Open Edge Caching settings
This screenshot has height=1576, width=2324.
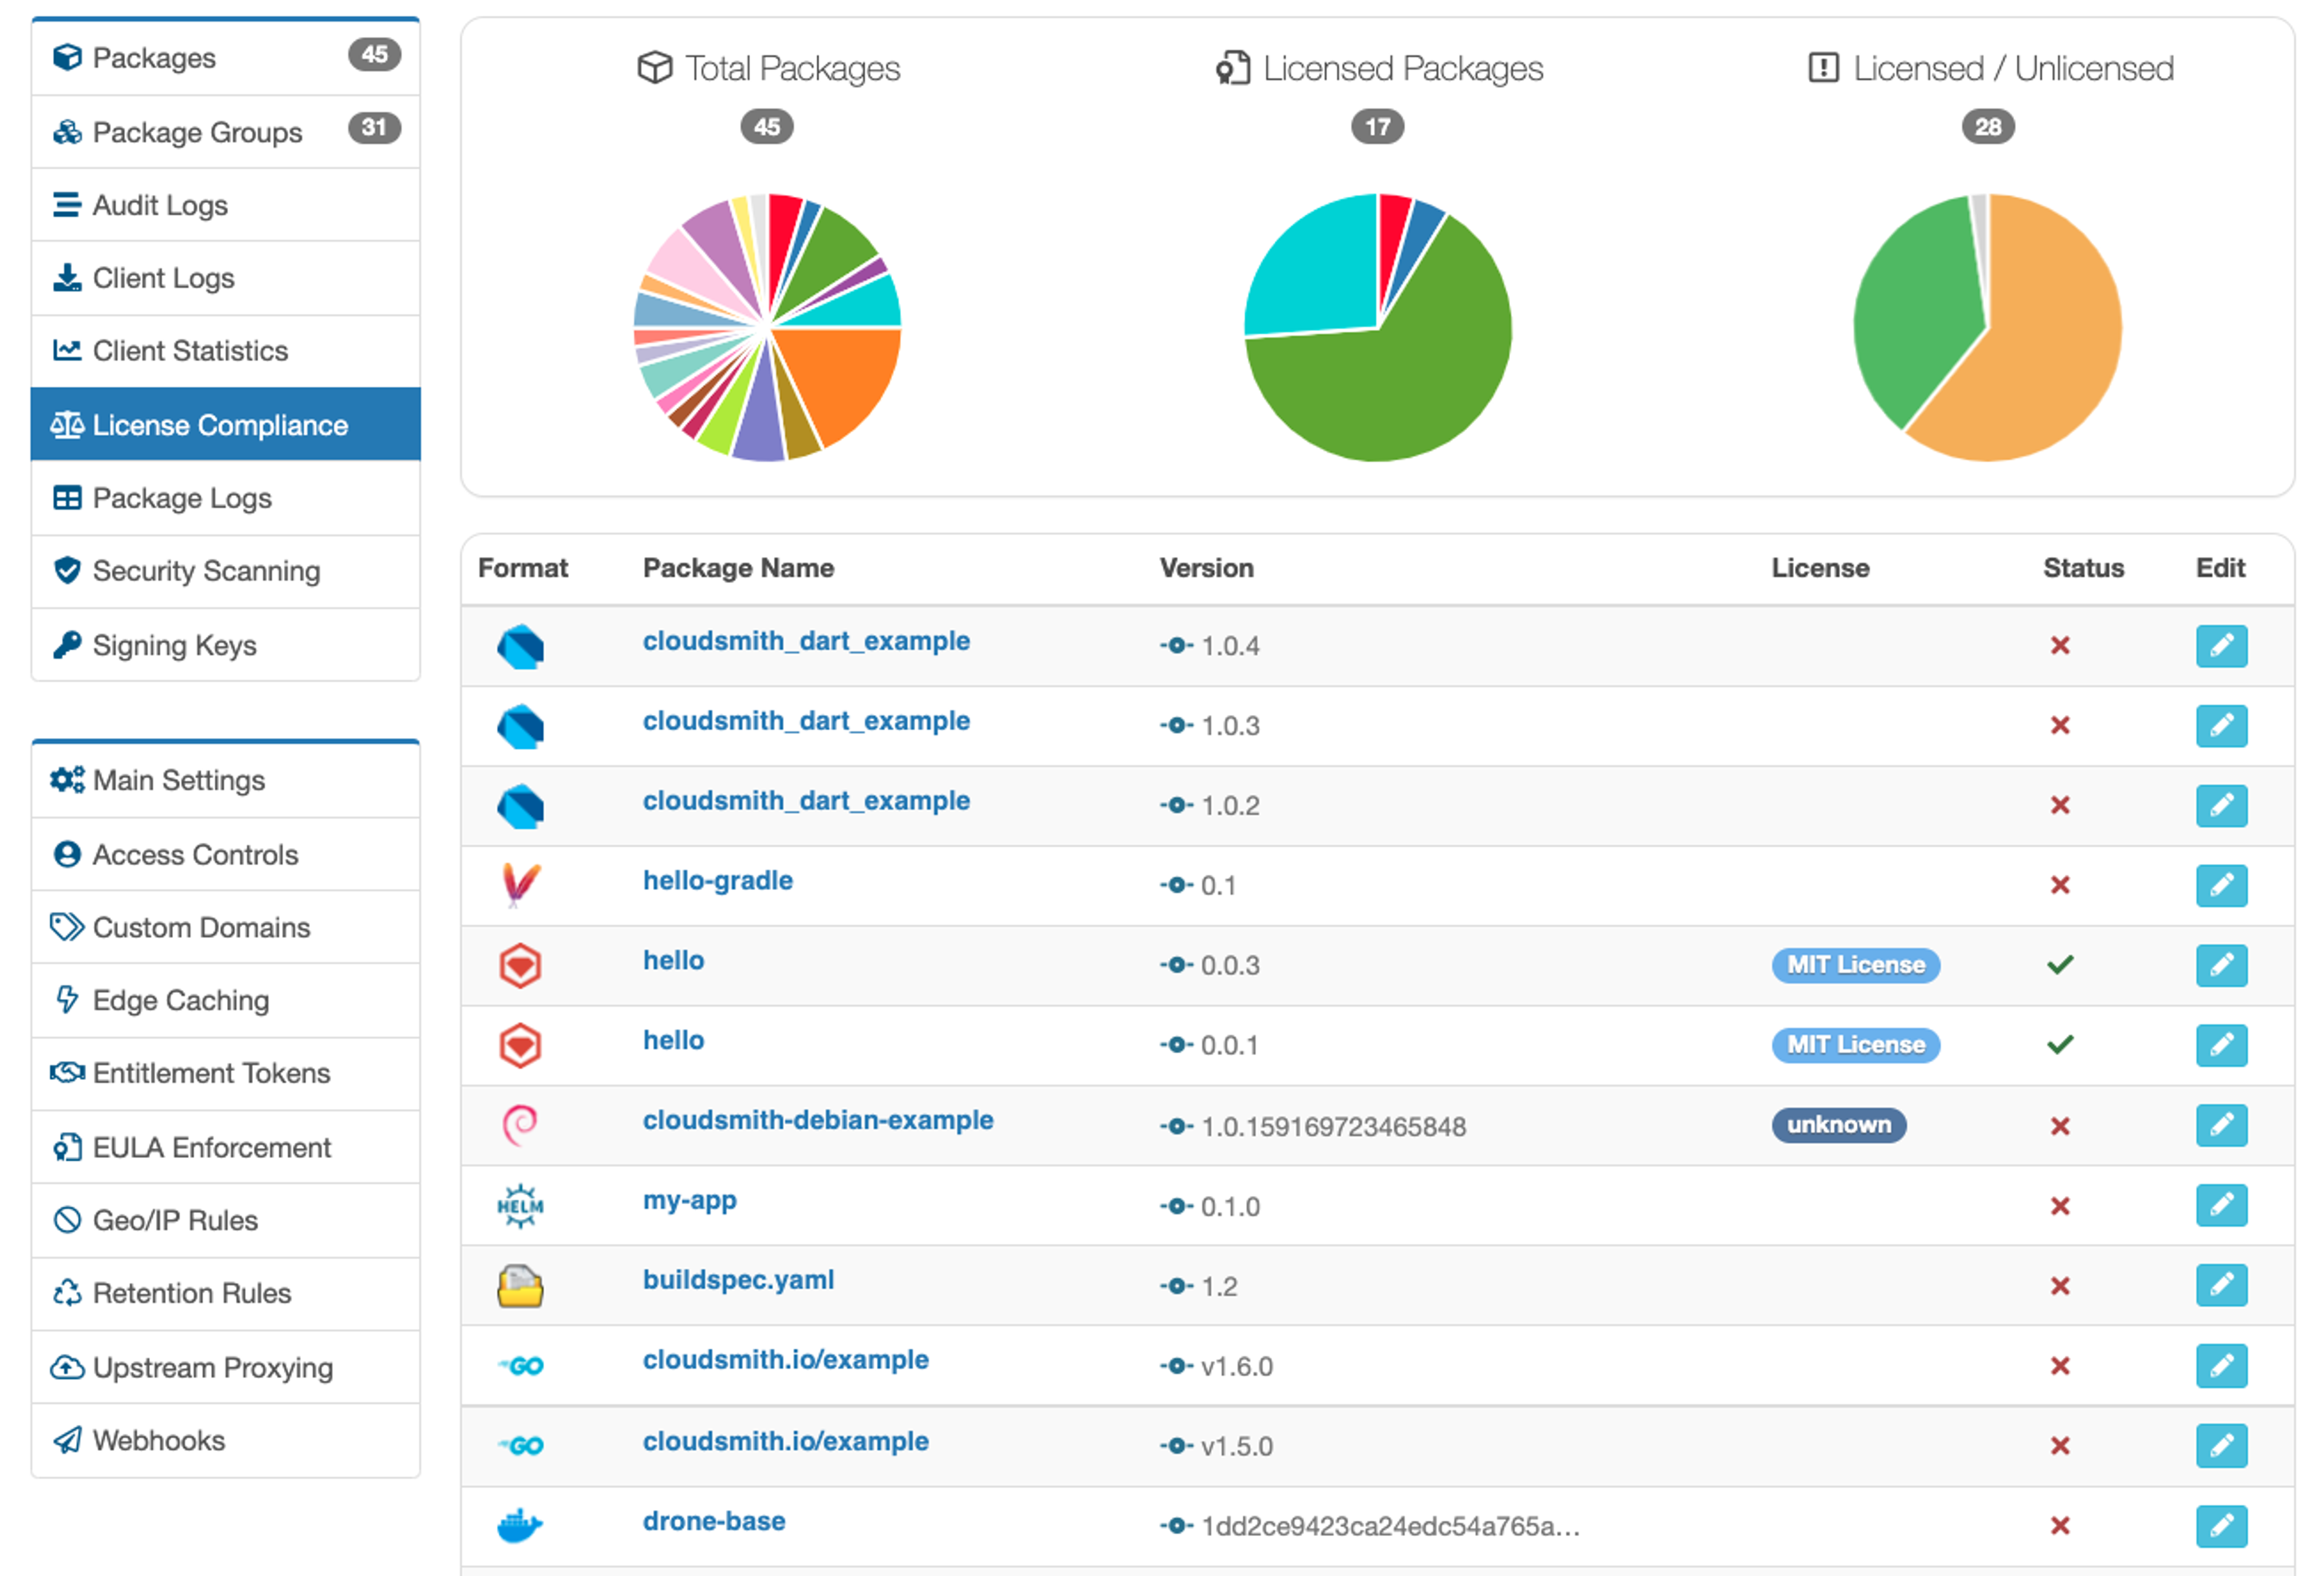coord(225,1001)
